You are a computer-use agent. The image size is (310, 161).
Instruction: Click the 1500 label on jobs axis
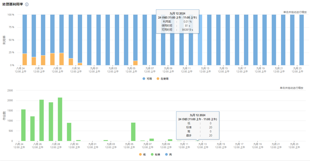10,111
